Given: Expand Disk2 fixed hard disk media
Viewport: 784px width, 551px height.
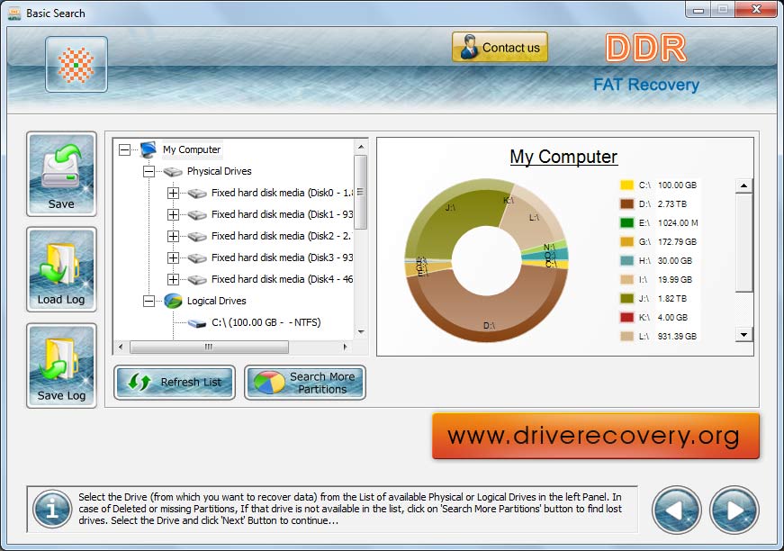Looking at the screenshot, I should [x=173, y=236].
